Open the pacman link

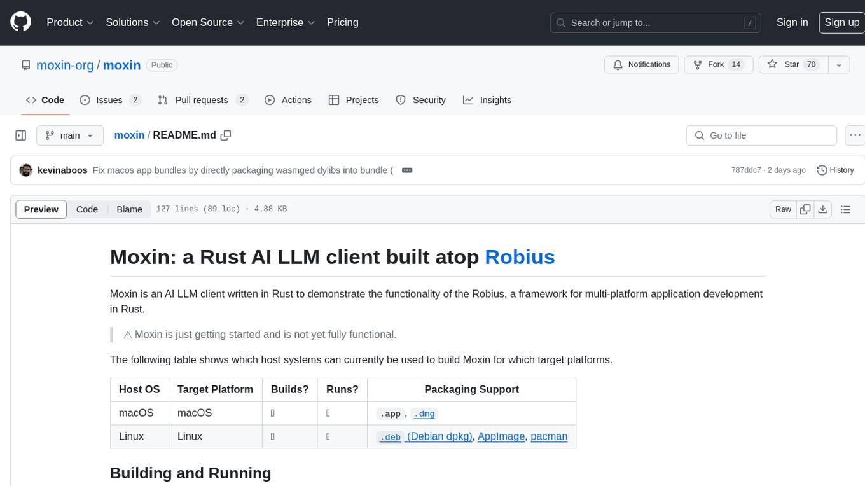point(549,436)
